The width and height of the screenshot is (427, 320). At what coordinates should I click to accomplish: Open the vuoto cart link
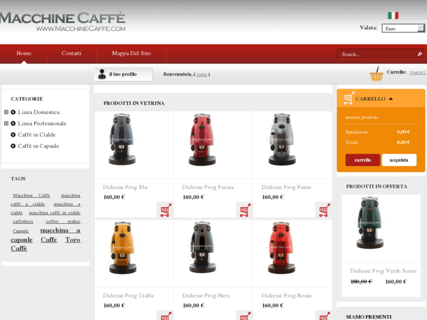(418, 72)
